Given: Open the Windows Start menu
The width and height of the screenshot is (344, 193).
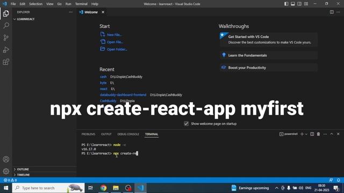Looking at the screenshot, I should 6,188.
